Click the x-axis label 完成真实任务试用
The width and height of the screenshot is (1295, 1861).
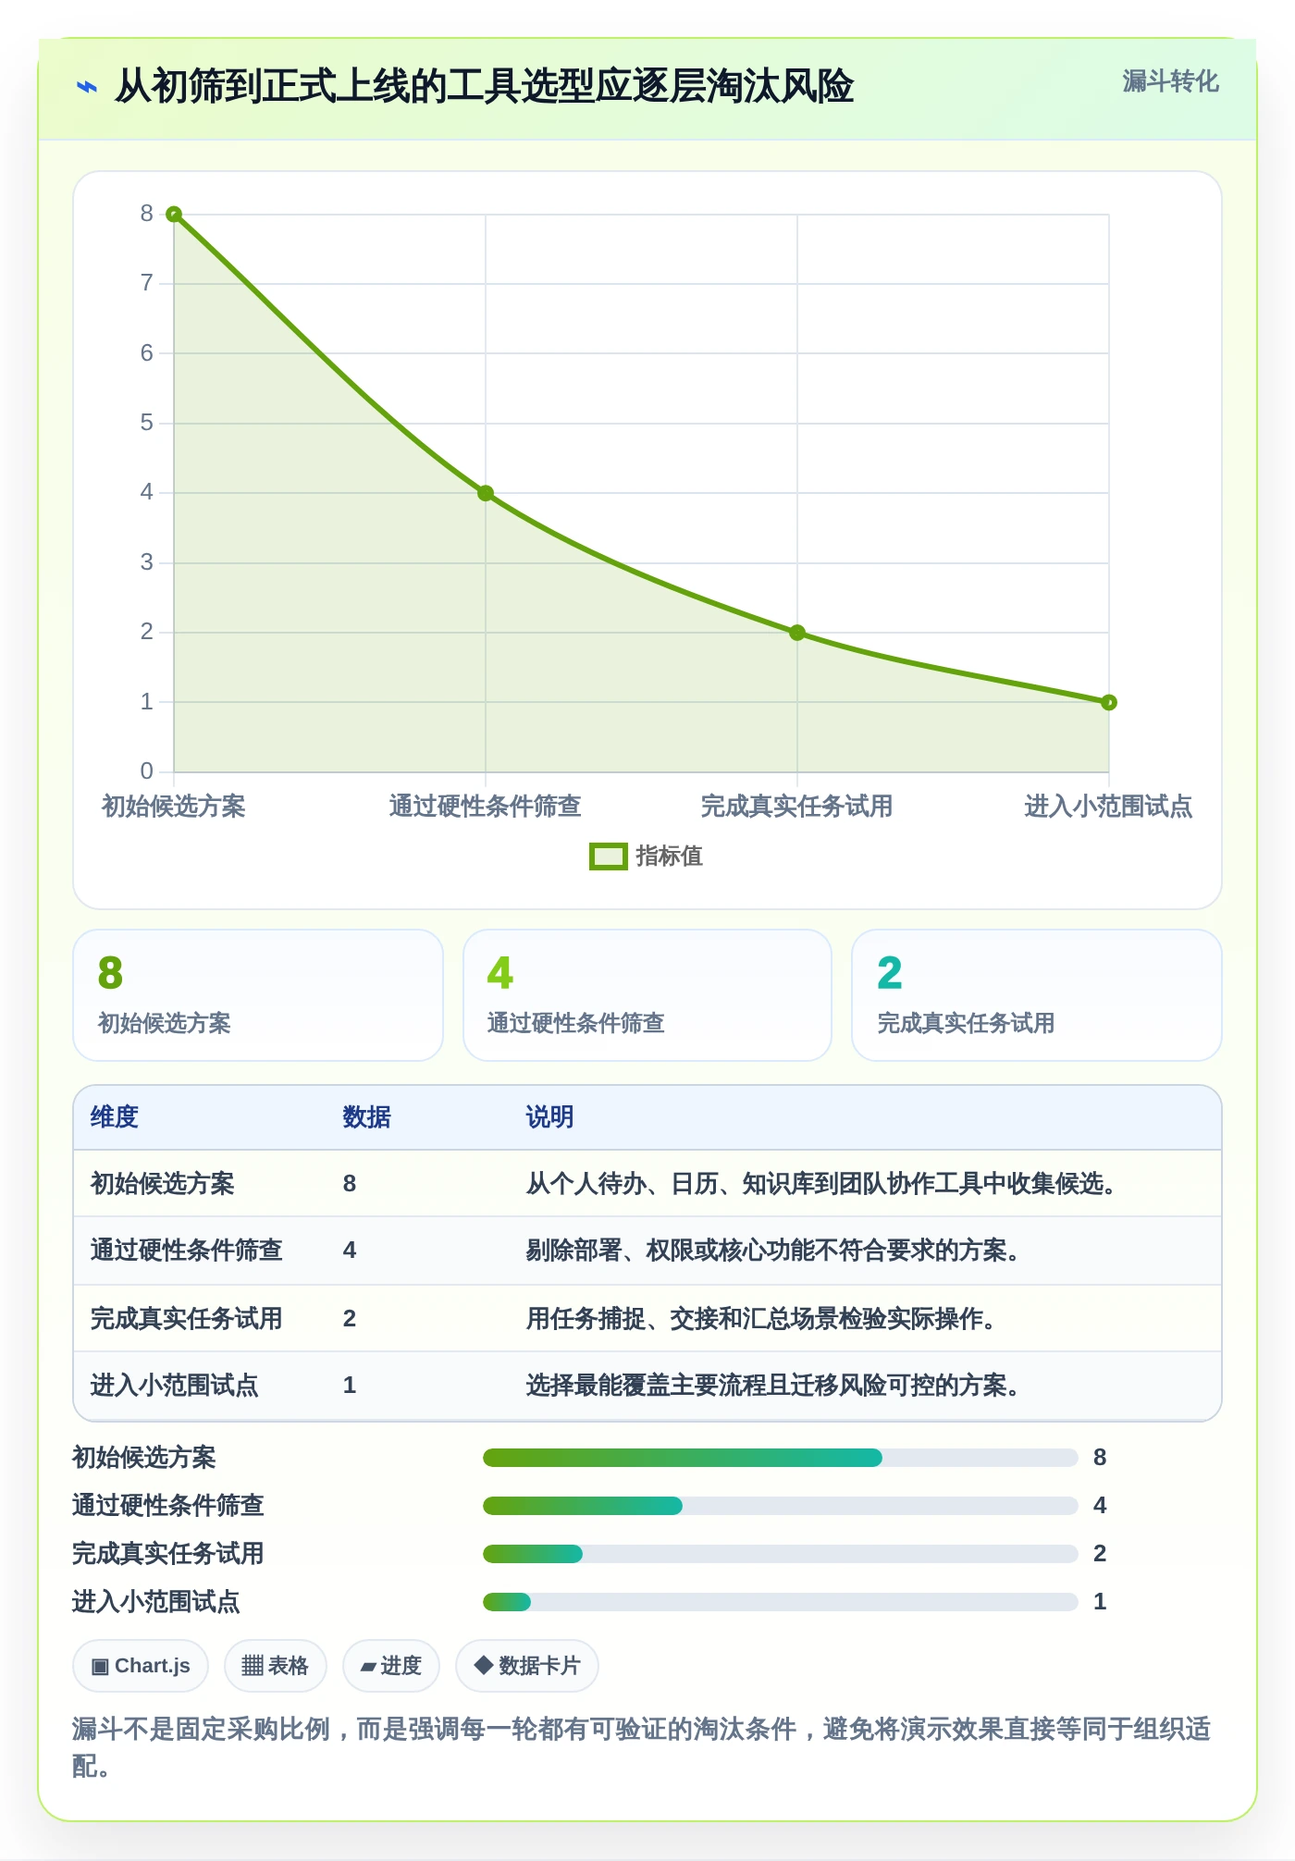point(797,807)
